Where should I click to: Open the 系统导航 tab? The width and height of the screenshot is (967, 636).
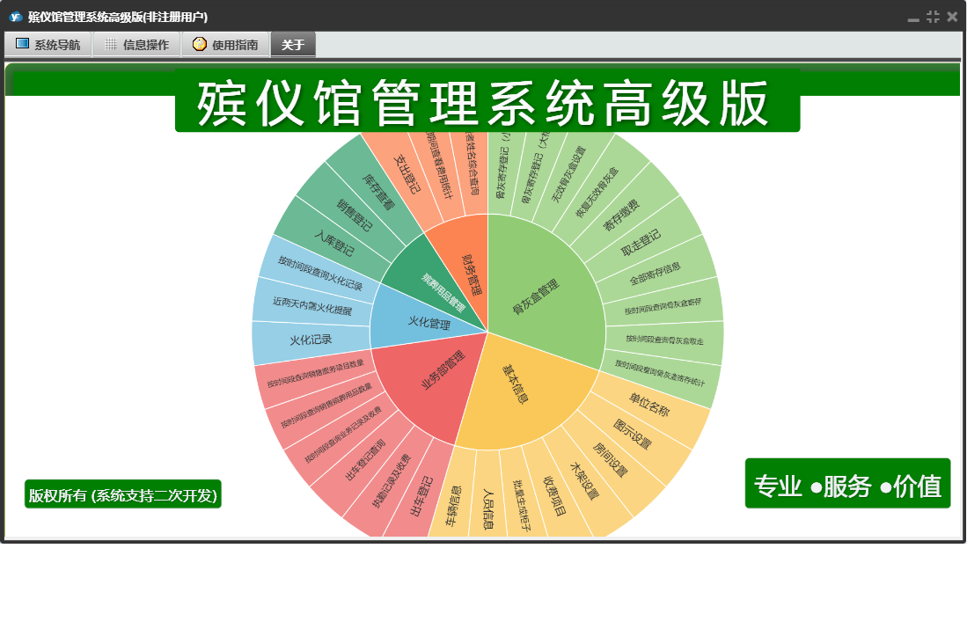click(48, 44)
